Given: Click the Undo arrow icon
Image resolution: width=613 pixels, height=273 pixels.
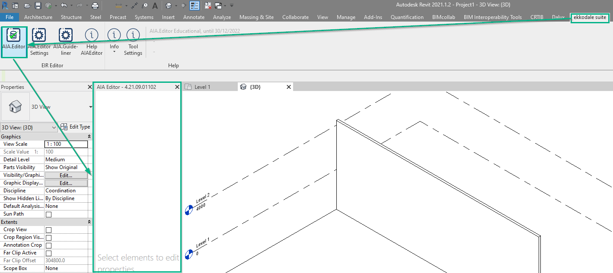Looking at the screenshot, I should 64,6.
